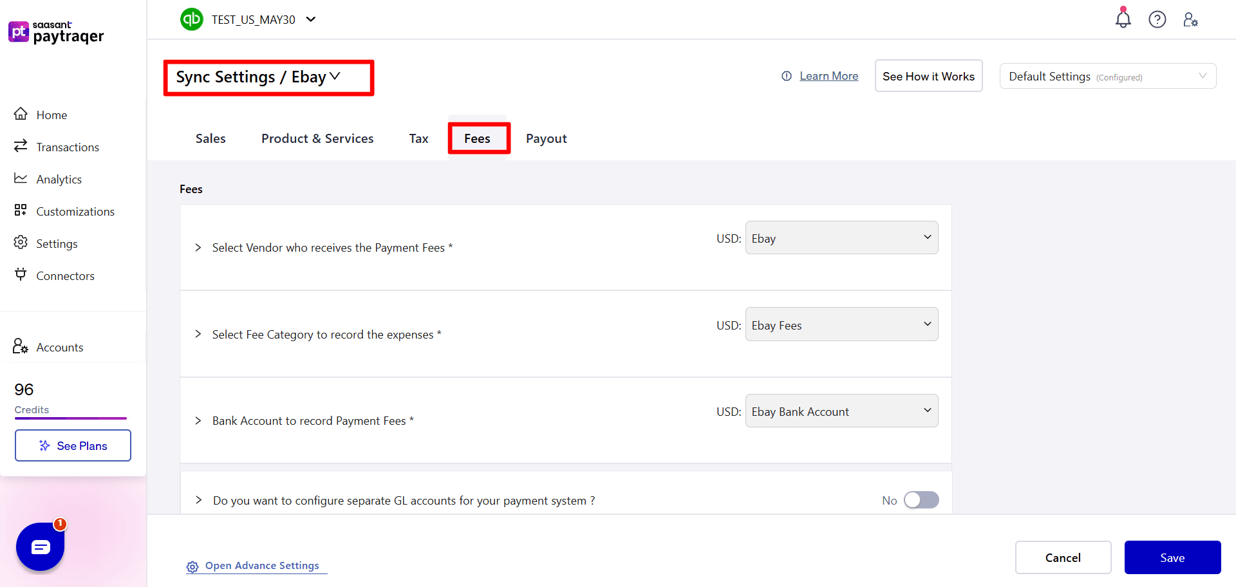Viewport: 1236px width, 587px height.
Task: Click the Credits progress indicator
Action: point(70,418)
